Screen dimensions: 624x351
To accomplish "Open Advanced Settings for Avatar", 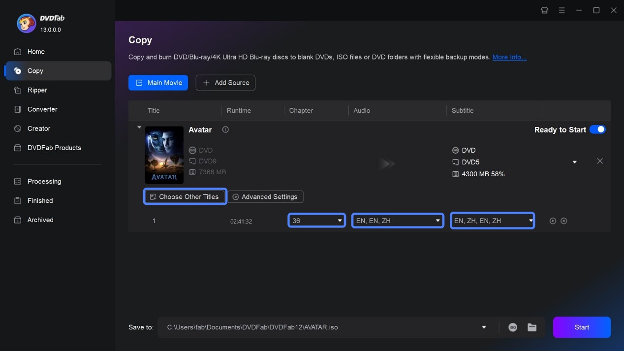I will click(x=266, y=196).
